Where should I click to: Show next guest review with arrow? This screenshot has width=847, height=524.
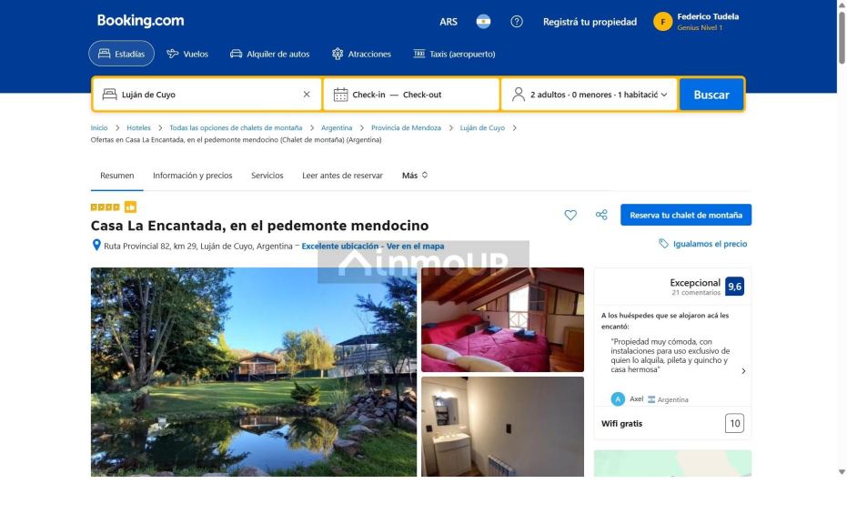click(743, 371)
